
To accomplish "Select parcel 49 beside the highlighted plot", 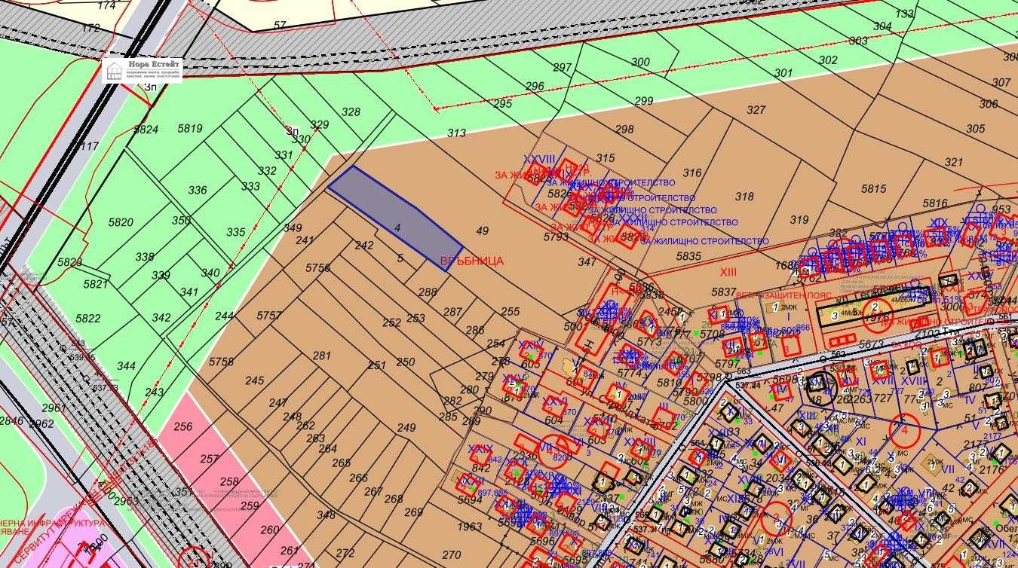I will coord(483,231).
